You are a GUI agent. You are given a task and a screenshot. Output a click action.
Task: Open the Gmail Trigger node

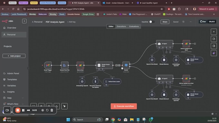(48, 65)
